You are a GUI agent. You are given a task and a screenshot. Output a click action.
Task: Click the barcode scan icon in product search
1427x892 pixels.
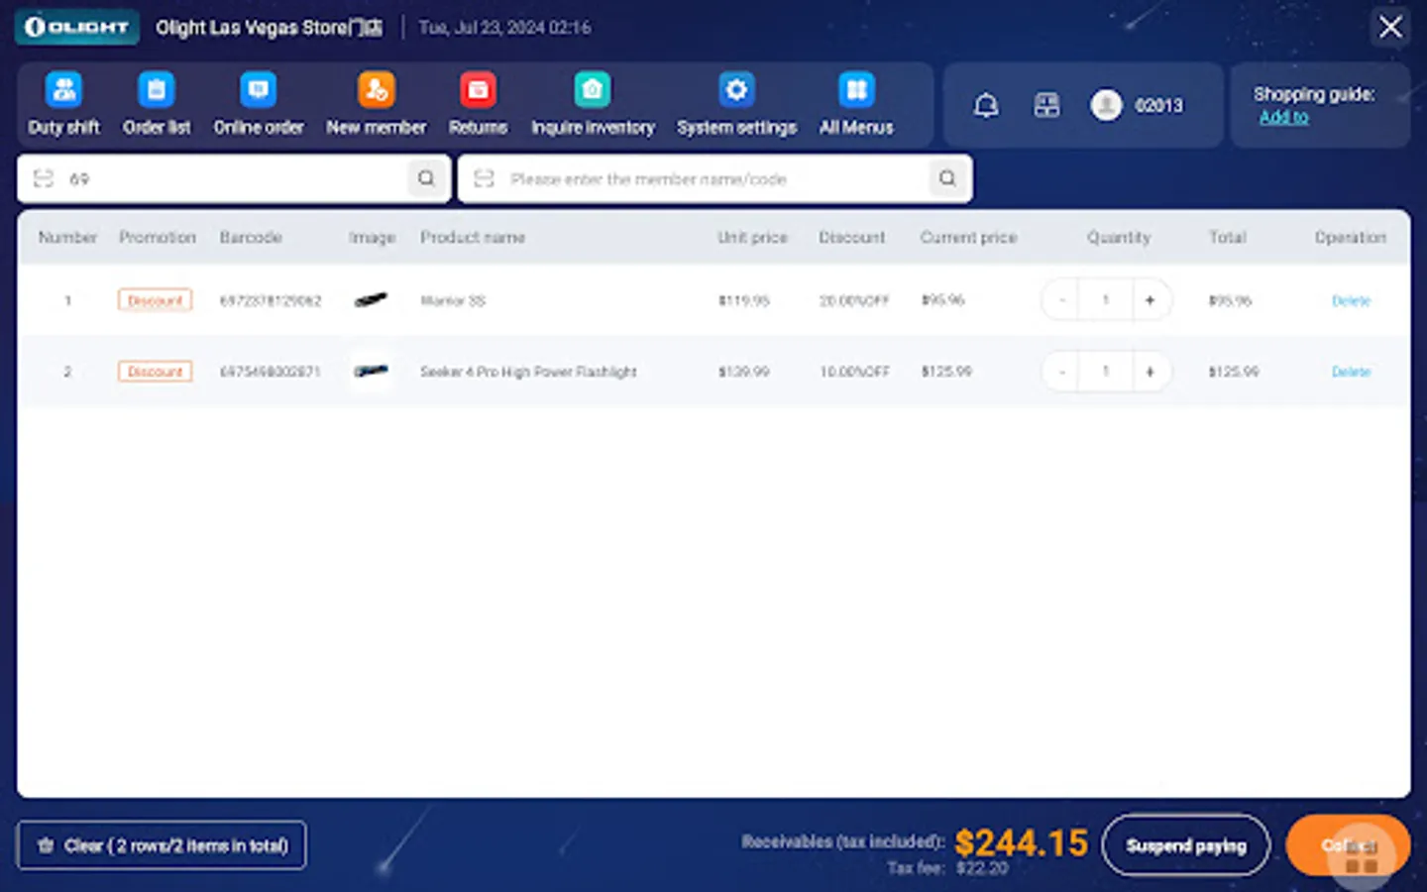(x=42, y=178)
